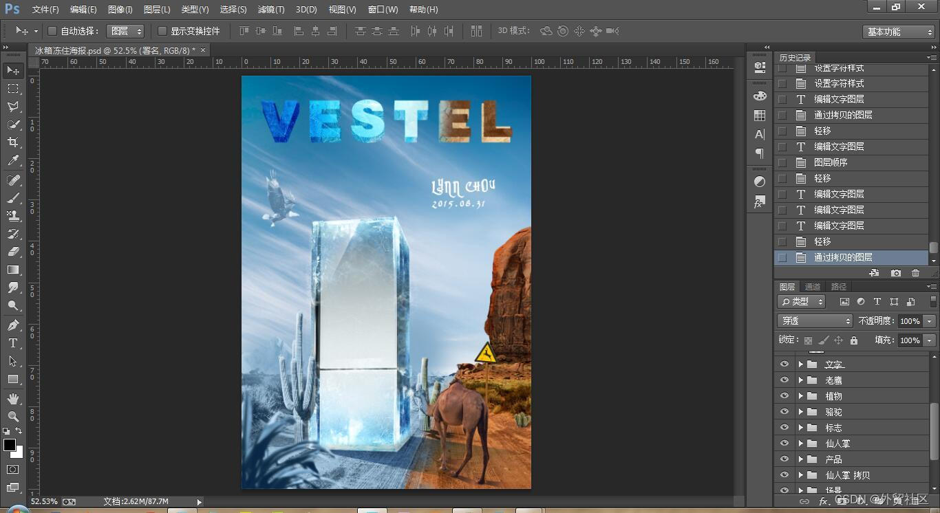Open the 填充 fill slider arrow
Image resolution: width=940 pixels, height=513 pixels.
(x=930, y=340)
